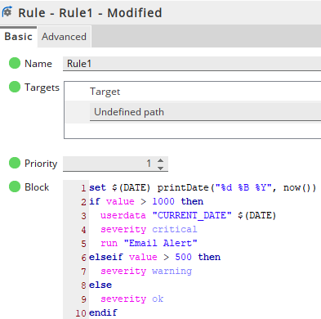Click the 'severity ok' code line

tap(132, 299)
